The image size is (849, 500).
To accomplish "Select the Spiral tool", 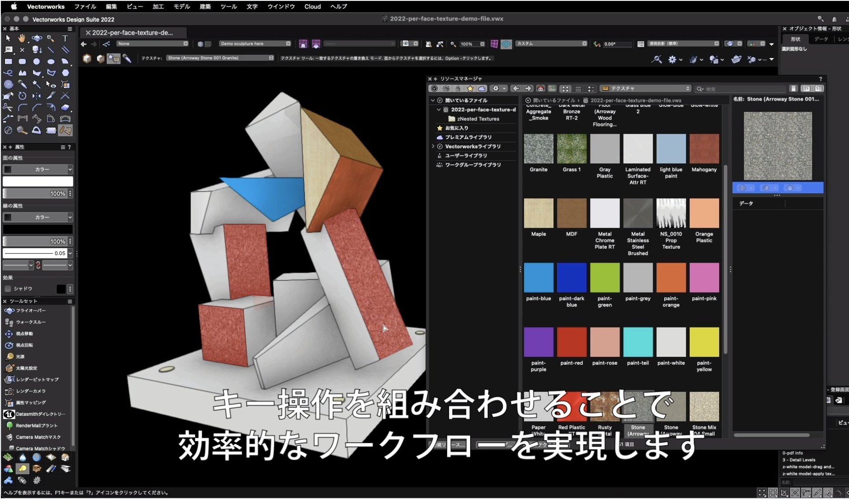I will [x=8, y=84].
